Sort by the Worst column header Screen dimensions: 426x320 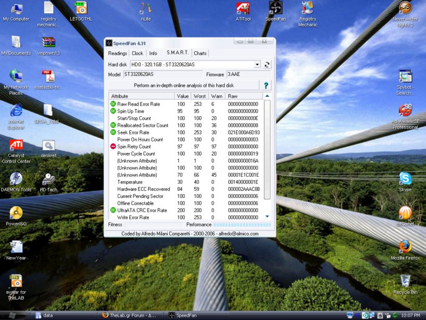(x=200, y=96)
